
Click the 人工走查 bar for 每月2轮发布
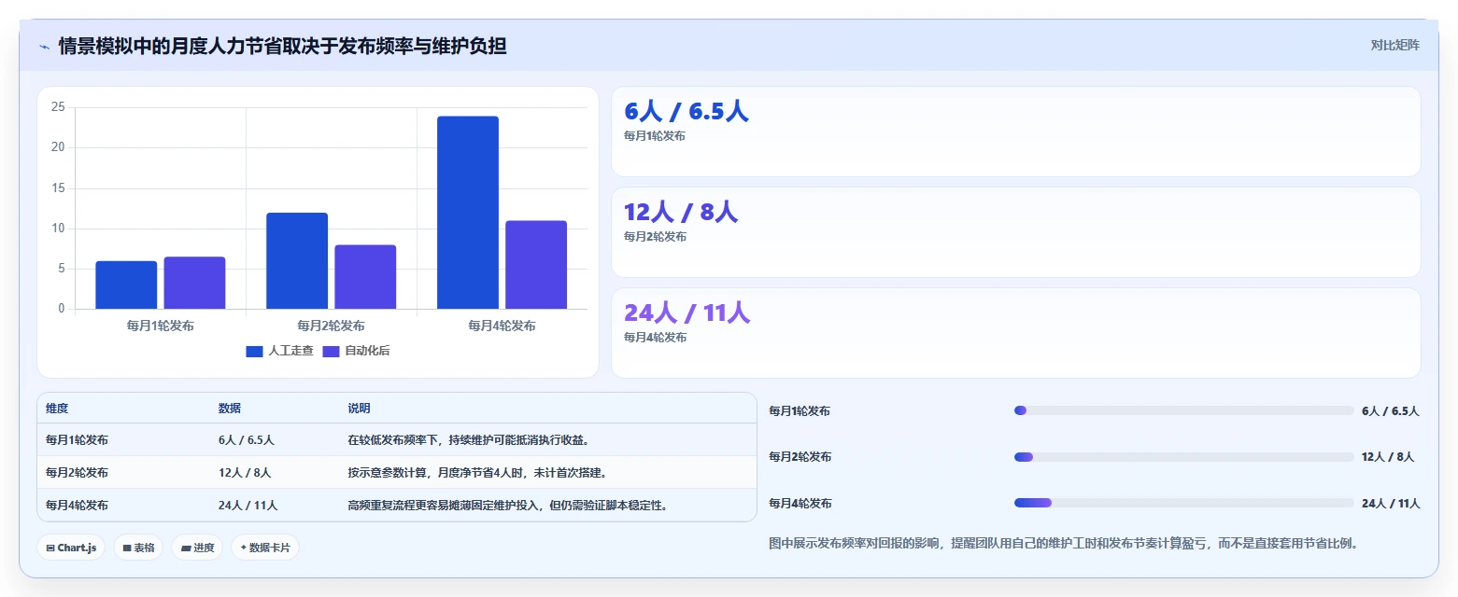tap(297, 260)
